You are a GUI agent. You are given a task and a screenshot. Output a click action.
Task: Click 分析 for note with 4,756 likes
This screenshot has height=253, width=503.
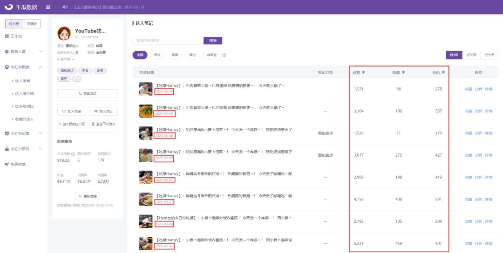tap(478, 199)
